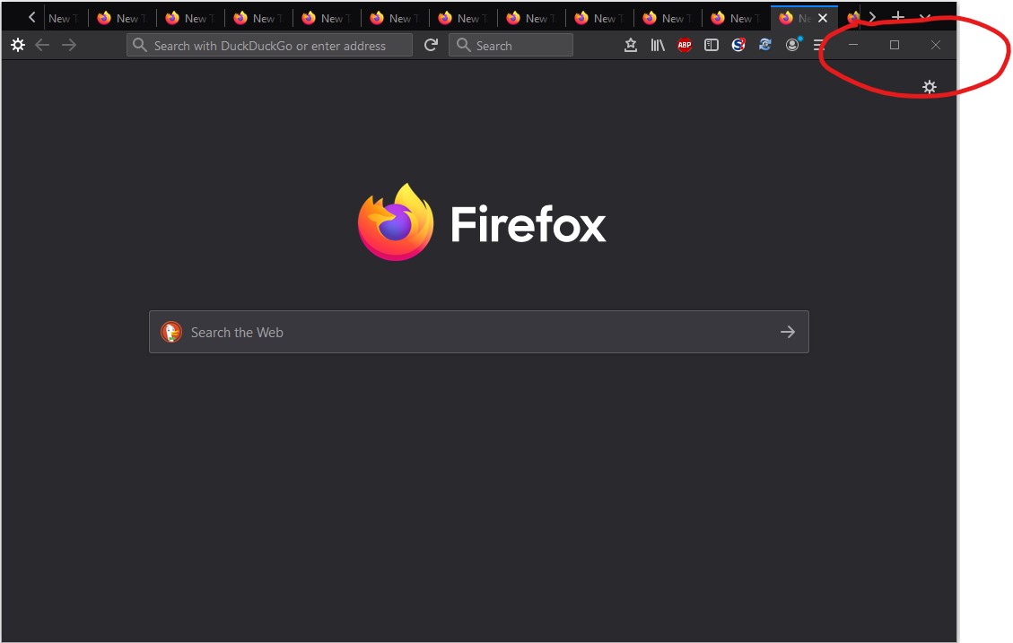Open a new tab with the plus button
The image size is (1013, 643).
(x=898, y=17)
